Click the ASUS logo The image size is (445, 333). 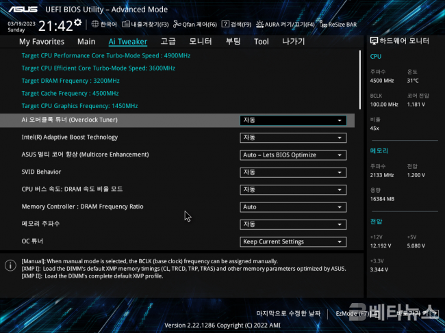pyautogui.click(x=23, y=10)
